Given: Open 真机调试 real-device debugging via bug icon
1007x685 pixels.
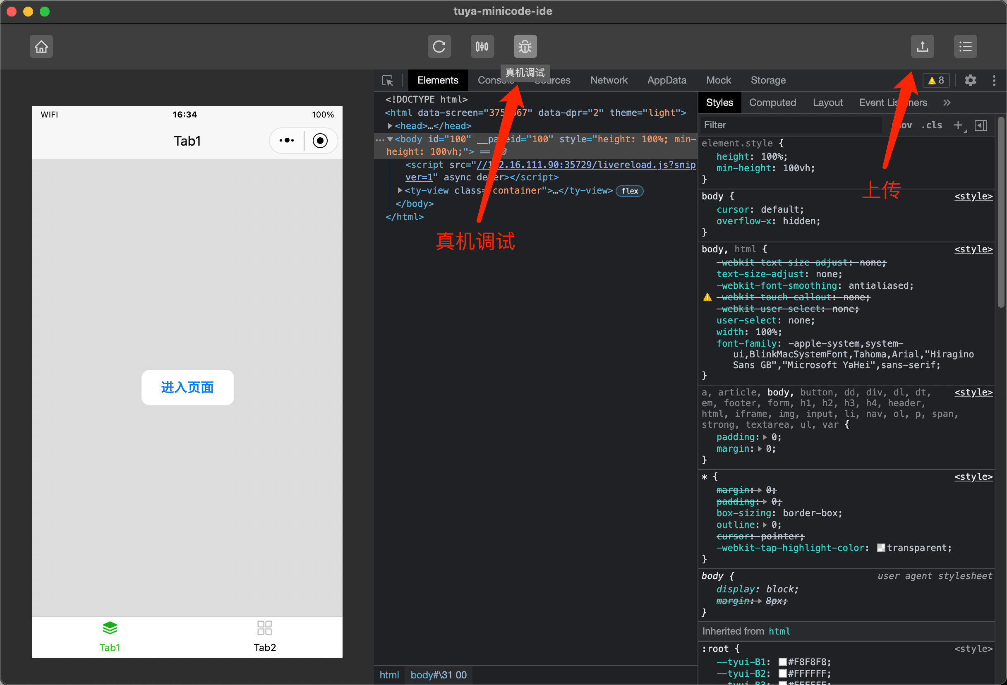Looking at the screenshot, I should 525,46.
